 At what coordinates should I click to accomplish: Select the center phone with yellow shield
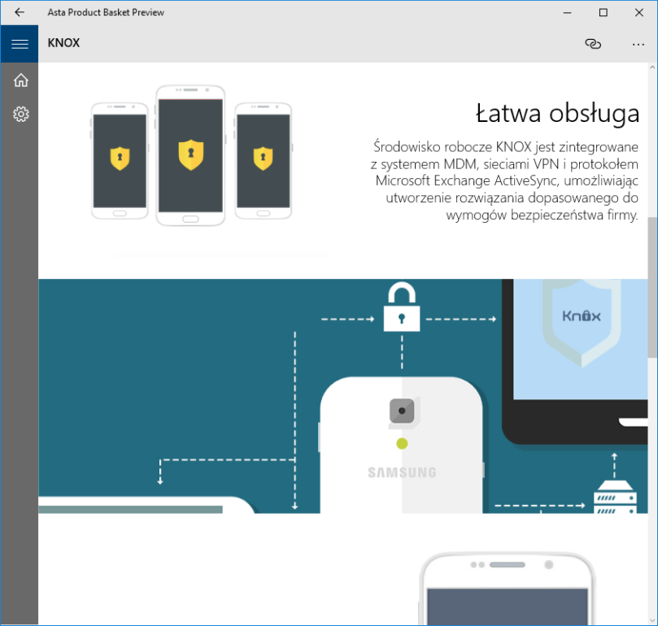[x=190, y=154]
